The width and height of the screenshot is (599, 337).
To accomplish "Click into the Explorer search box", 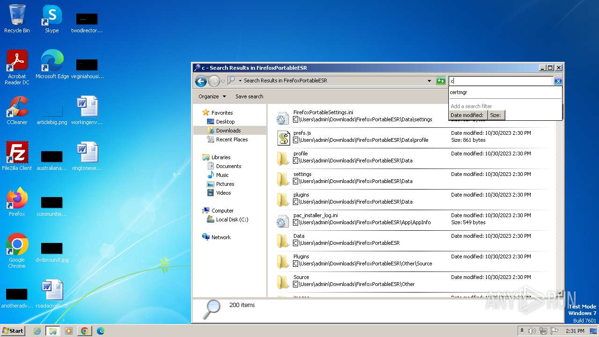I will [500, 81].
